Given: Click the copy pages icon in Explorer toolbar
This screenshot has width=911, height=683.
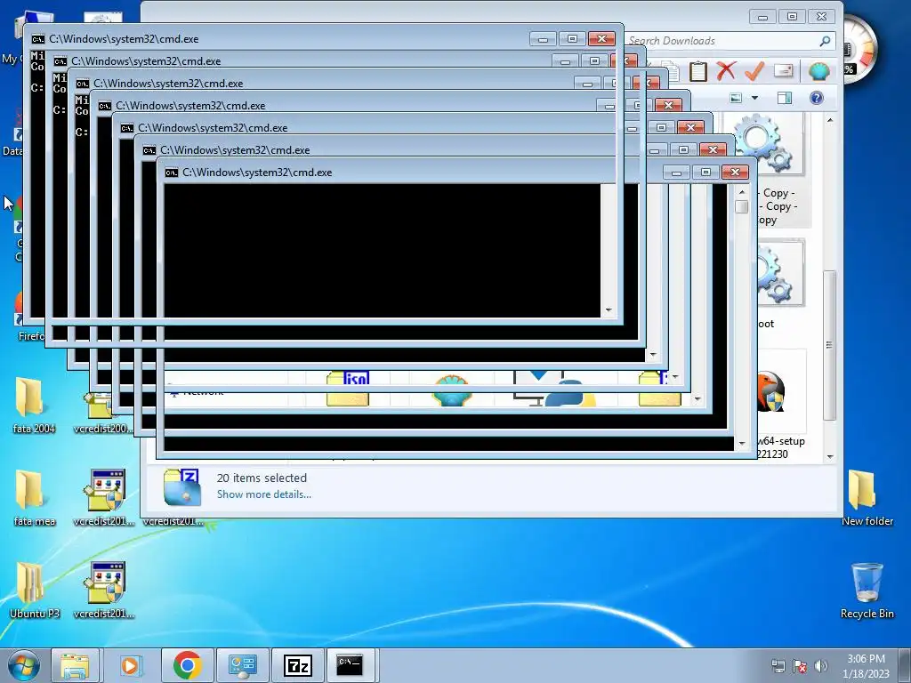Looking at the screenshot, I should tap(673, 71).
